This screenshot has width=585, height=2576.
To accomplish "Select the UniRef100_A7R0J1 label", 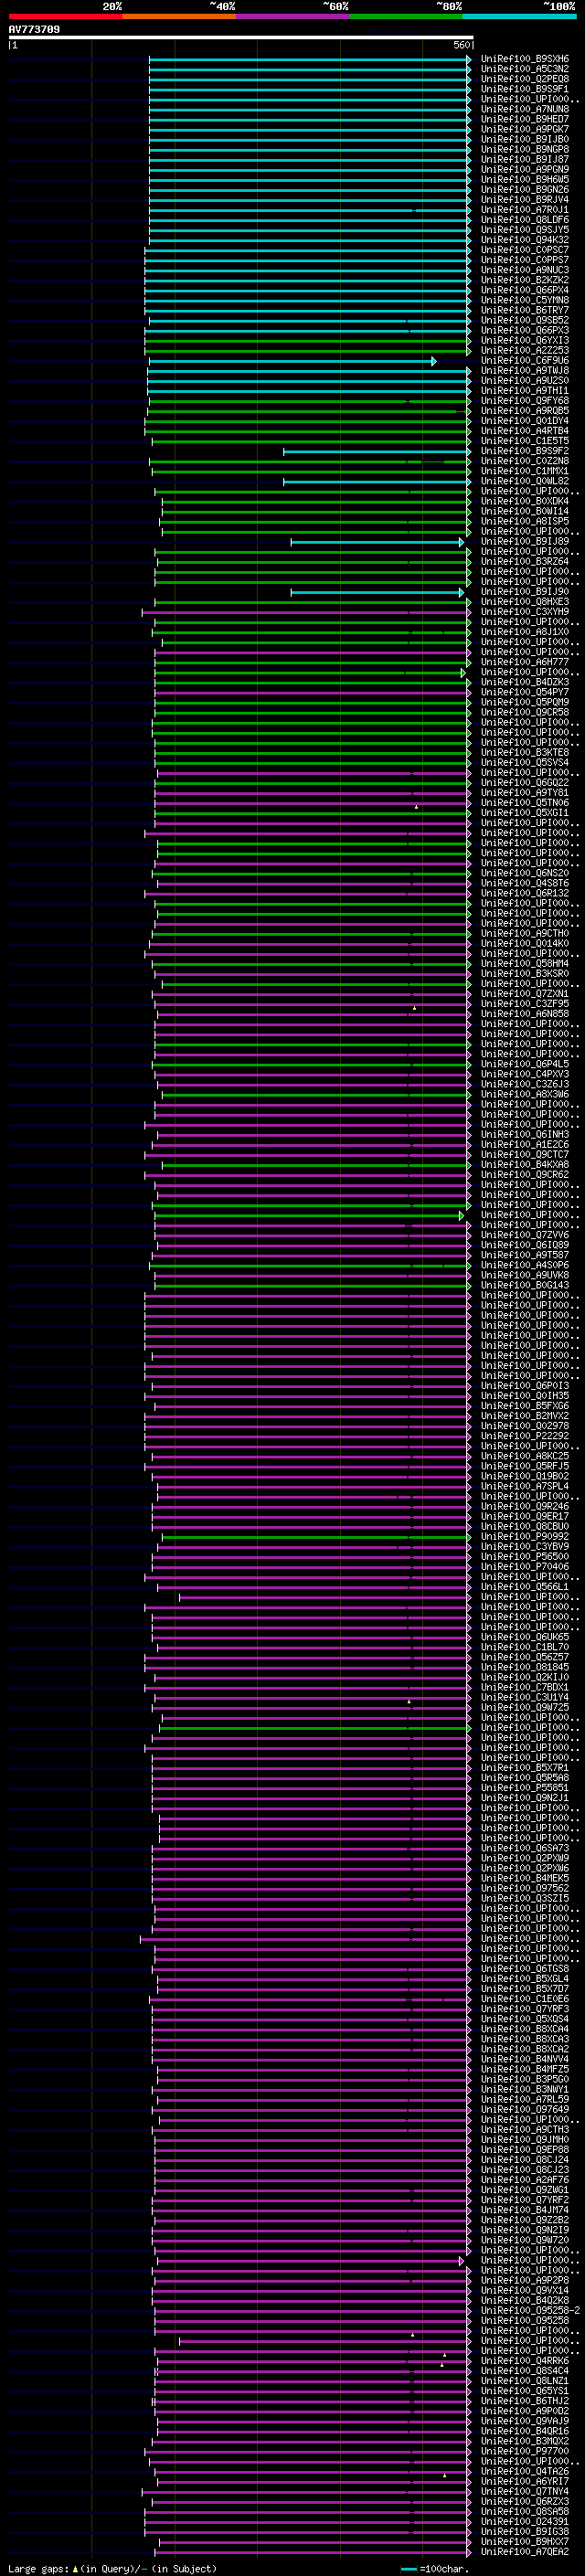I will pos(525,210).
